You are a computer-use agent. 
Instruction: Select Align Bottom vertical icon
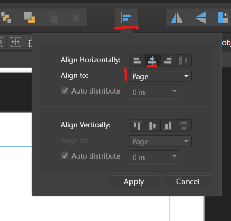pos(168,126)
